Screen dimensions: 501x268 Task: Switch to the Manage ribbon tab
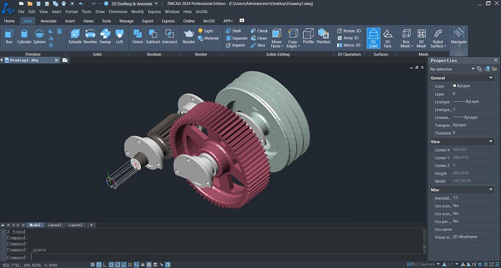point(127,21)
